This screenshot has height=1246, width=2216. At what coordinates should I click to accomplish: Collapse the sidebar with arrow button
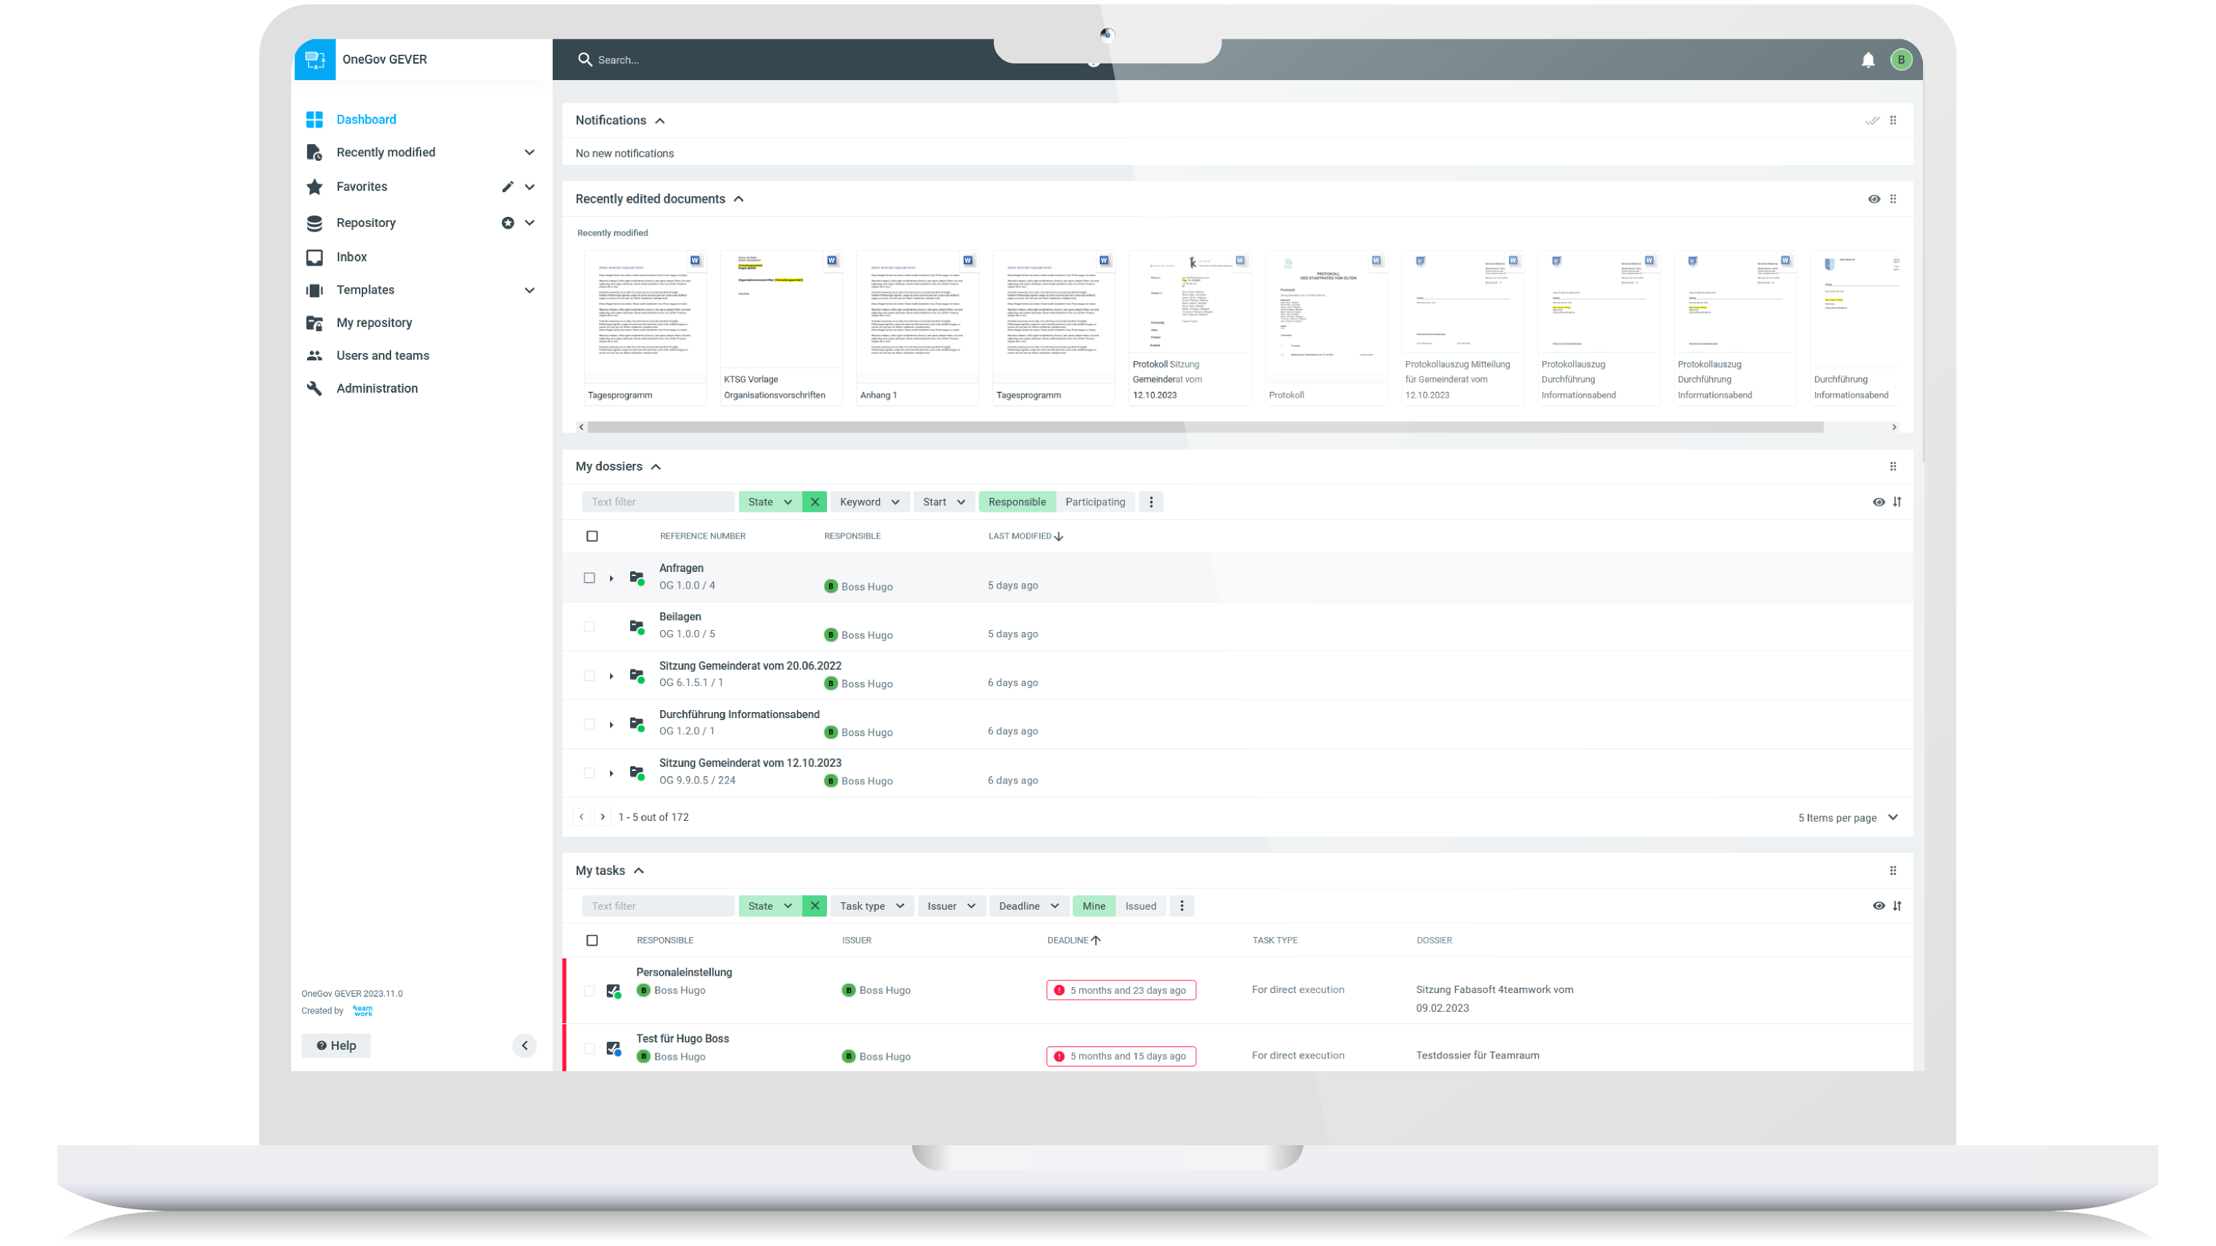point(525,1046)
